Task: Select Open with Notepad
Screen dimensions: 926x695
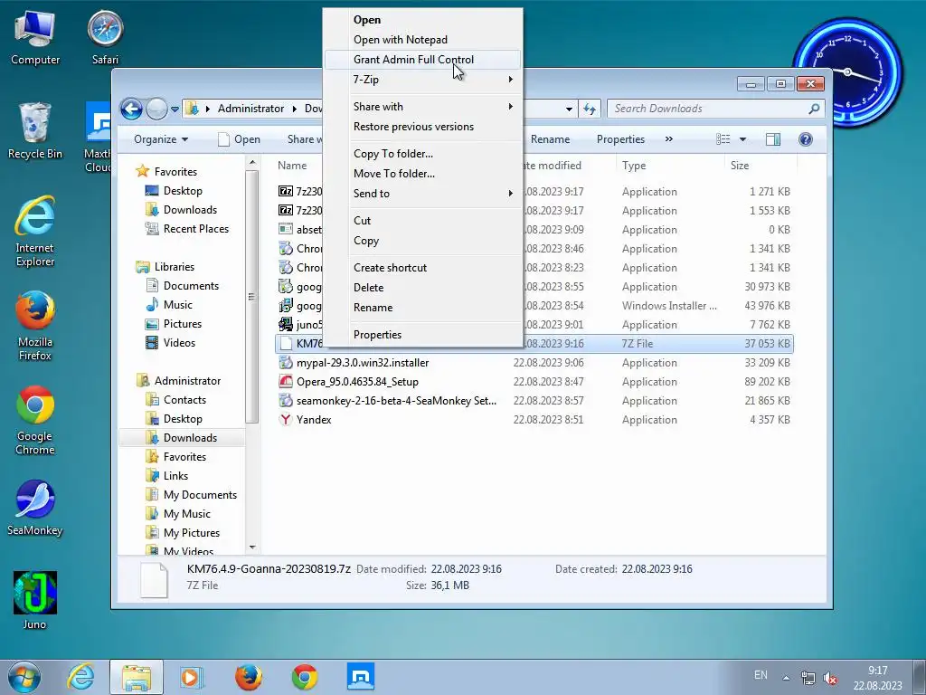Action: (x=423, y=40)
